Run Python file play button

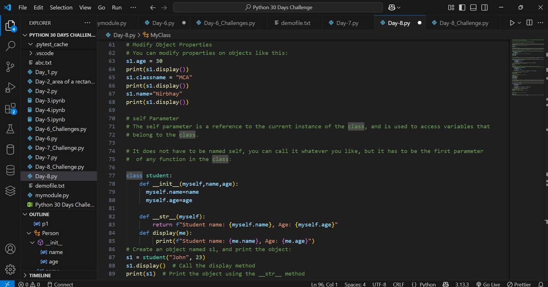click(x=512, y=23)
